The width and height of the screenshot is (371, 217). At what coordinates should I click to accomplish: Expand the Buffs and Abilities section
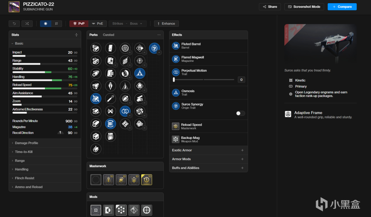click(209, 168)
